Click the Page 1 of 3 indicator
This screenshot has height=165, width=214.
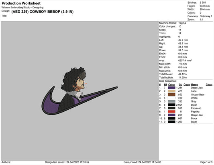(206, 162)
